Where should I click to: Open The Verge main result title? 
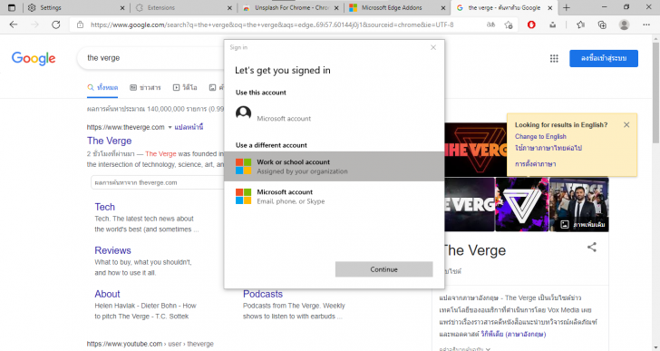[110, 141]
